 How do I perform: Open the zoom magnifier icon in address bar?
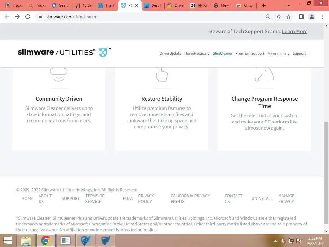click(x=268, y=17)
